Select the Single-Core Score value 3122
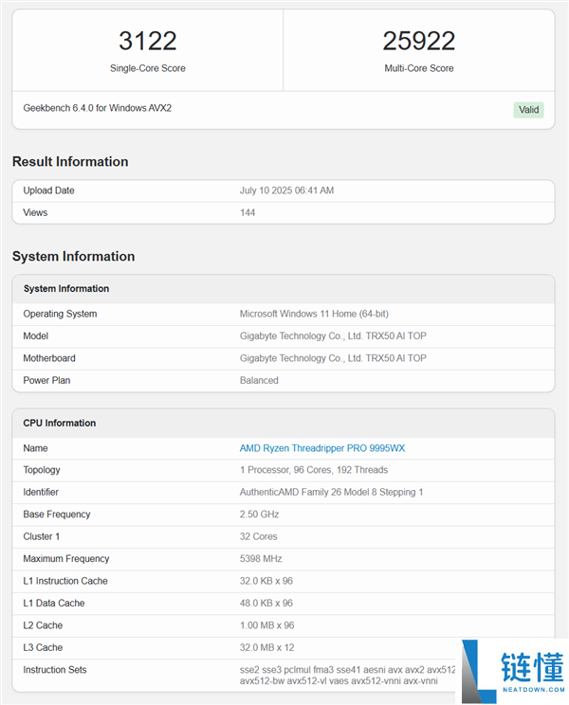569x705 pixels. pos(148,41)
